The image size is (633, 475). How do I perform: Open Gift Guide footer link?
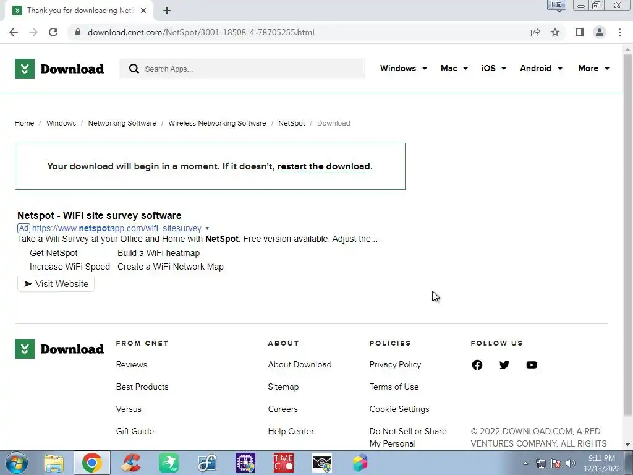point(135,431)
